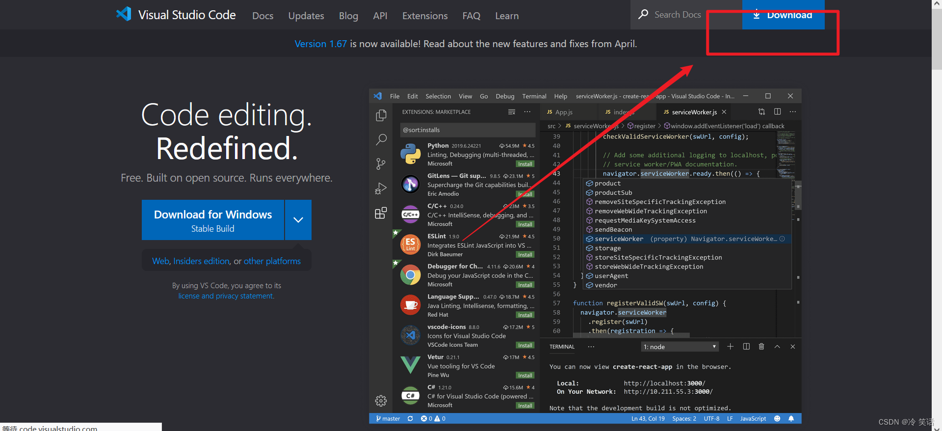Click the errors and warnings status counter
The height and width of the screenshot is (431, 942).
(x=433, y=419)
